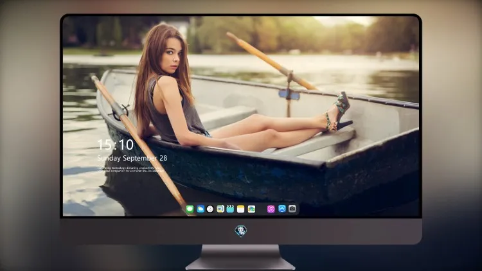Open the Maps app in dock
This screenshot has width=482, height=271.
220,209
